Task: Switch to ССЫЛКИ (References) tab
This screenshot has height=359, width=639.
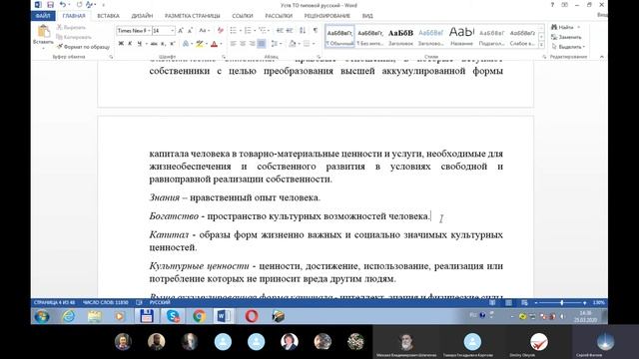Action: (x=243, y=16)
